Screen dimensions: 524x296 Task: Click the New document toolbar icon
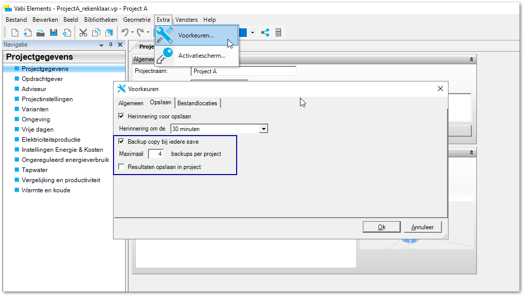(15, 33)
